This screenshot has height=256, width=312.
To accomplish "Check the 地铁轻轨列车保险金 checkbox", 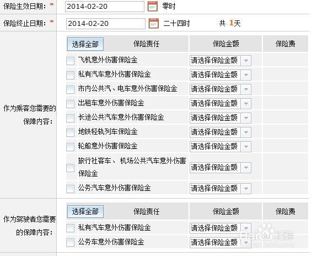I will (x=70, y=132).
